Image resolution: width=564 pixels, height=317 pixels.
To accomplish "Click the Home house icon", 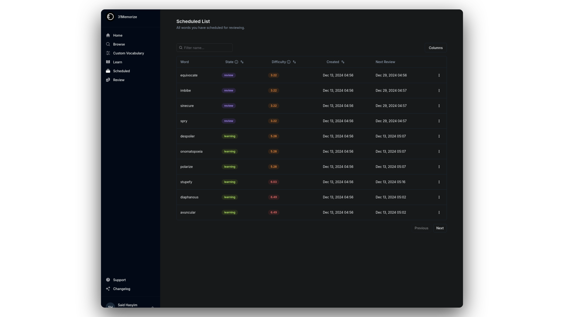I will click(108, 35).
